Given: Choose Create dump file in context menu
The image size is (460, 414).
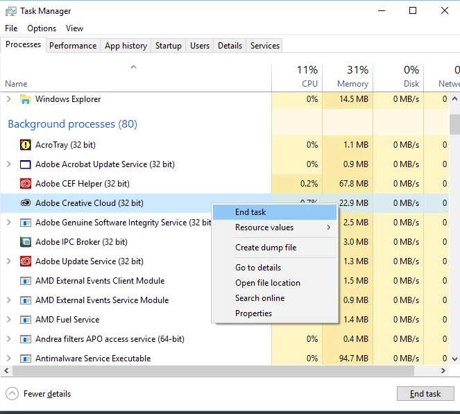Looking at the screenshot, I should click(x=275, y=248).
